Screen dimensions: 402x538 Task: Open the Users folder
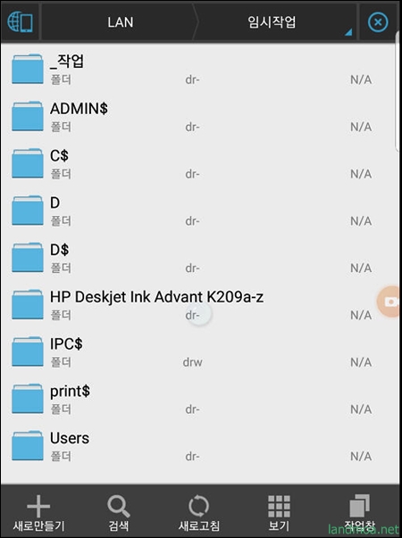click(x=198, y=446)
